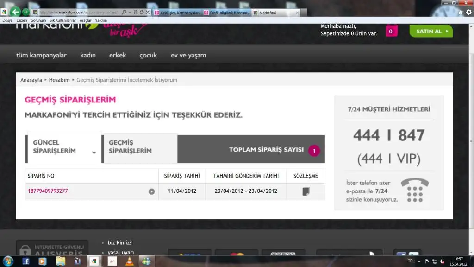Screen dimensions: 474x267
Task: Open VLC media player cone icon
Action: (130, 261)
